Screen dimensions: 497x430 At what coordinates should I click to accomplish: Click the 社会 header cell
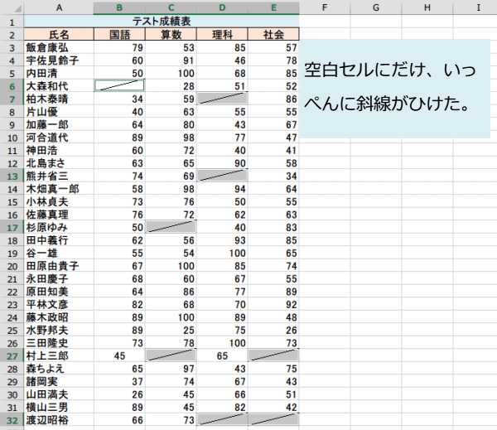[x=273, y=34]
